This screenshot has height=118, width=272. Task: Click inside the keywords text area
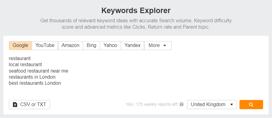tap(136, 74)
